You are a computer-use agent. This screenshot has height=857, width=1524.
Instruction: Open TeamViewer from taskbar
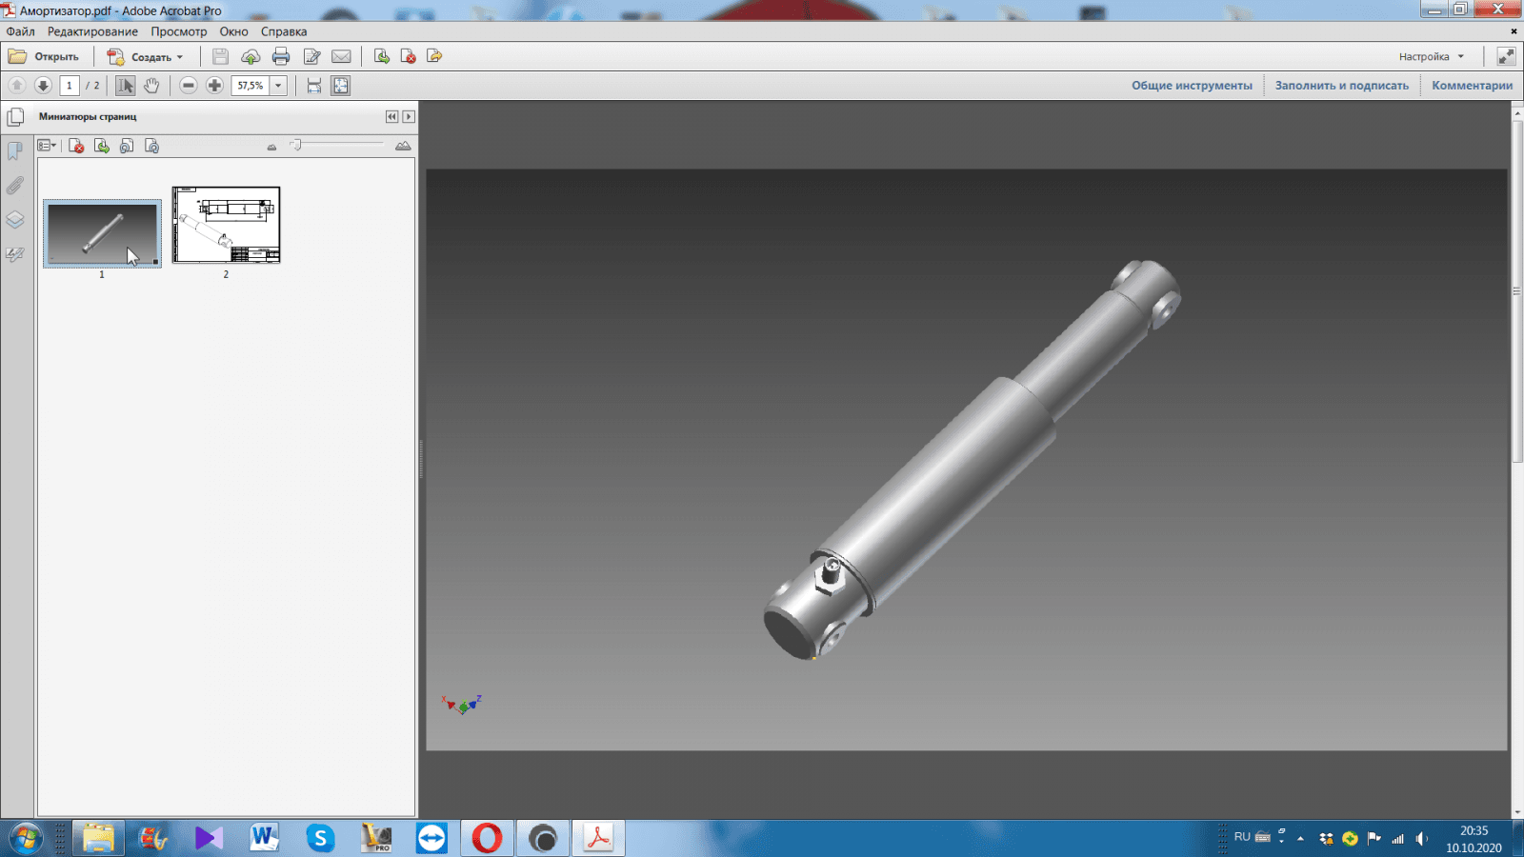[x=431, y=838]
